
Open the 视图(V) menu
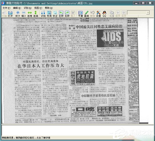click(x=38, y=8)
